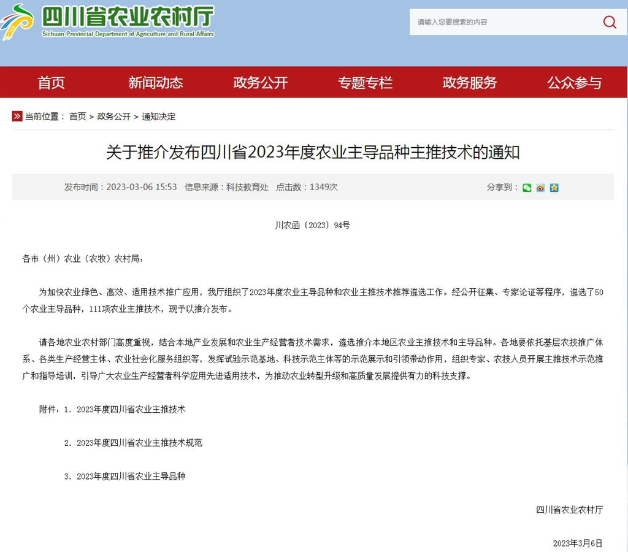The width and height of the screenshot is (628, 552).
Task: Click 通知决定 in the breadcrumb trail
Action: click(159, 117)
